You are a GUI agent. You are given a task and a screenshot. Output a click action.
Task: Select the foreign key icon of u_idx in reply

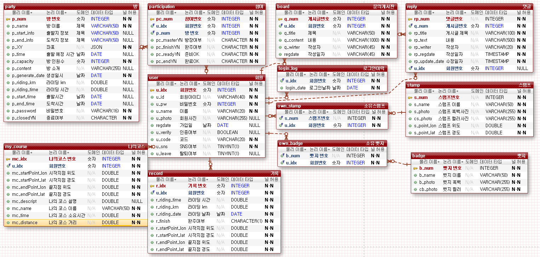(x=410, y=68)
